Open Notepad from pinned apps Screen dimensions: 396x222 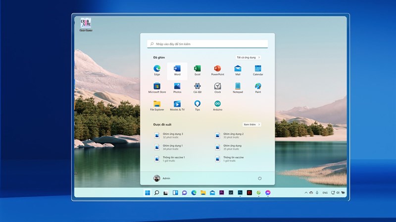(238, 88)
